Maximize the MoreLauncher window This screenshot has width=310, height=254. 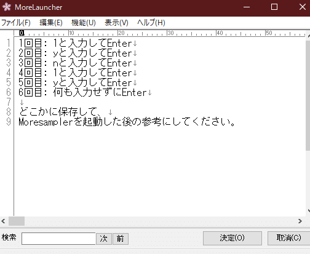point(274,7)
